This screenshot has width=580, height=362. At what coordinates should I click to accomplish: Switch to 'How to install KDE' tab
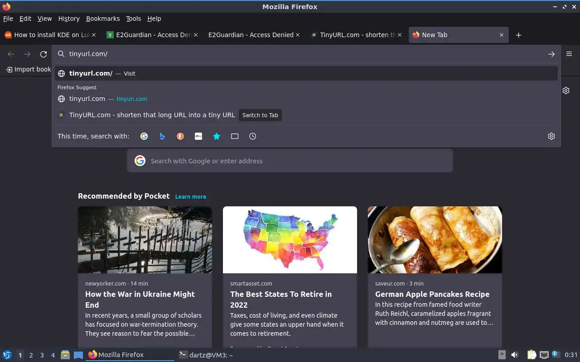tap(50, 35)
